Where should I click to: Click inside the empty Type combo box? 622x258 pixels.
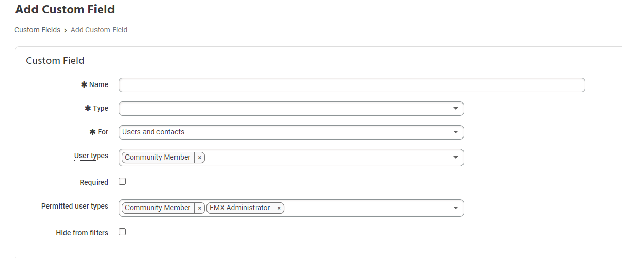tap(284, 109)
